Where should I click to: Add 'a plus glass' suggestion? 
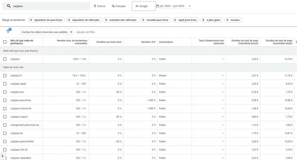[212, 20]
